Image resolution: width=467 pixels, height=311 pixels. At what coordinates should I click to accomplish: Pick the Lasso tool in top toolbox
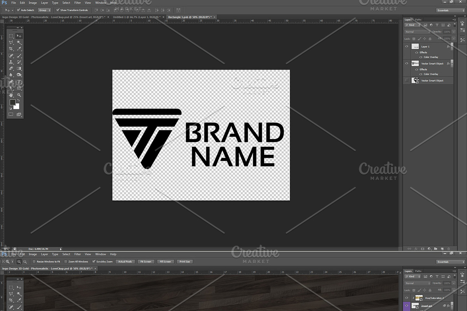(x=11, y=42)
